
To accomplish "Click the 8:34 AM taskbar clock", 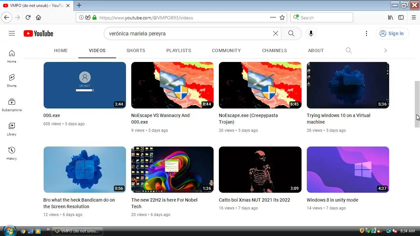I will (408, 231).
